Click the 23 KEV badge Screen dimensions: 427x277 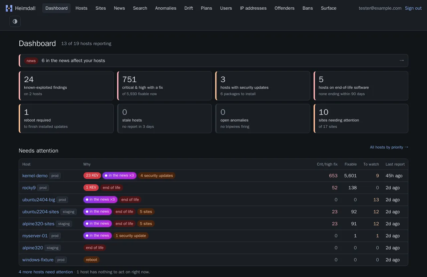(92, 176)
